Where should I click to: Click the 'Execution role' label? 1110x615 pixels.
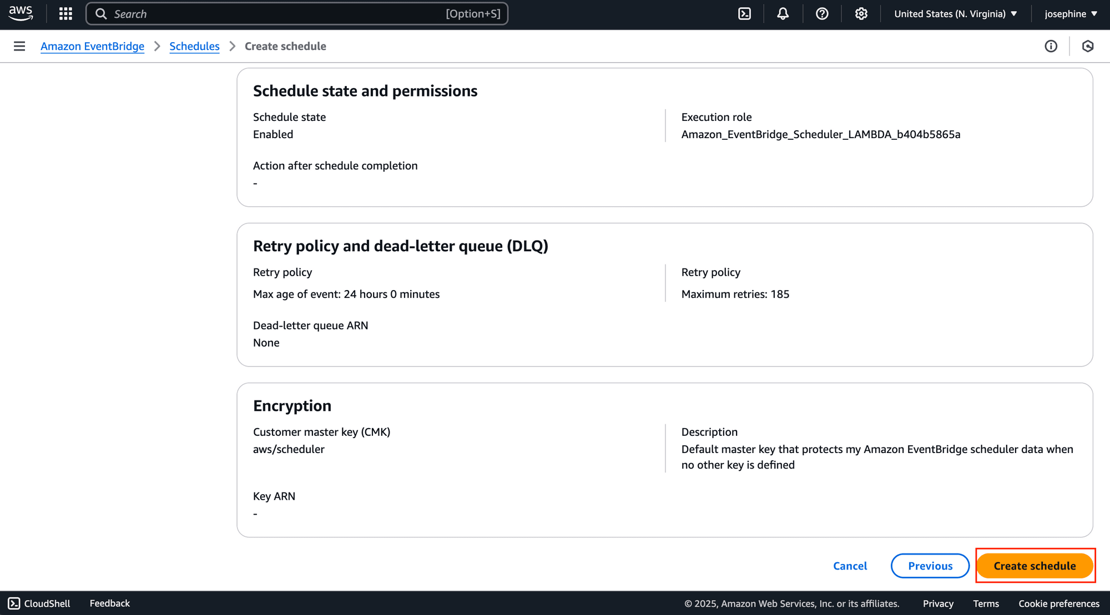pyautogui.click(x=716, y=117)
